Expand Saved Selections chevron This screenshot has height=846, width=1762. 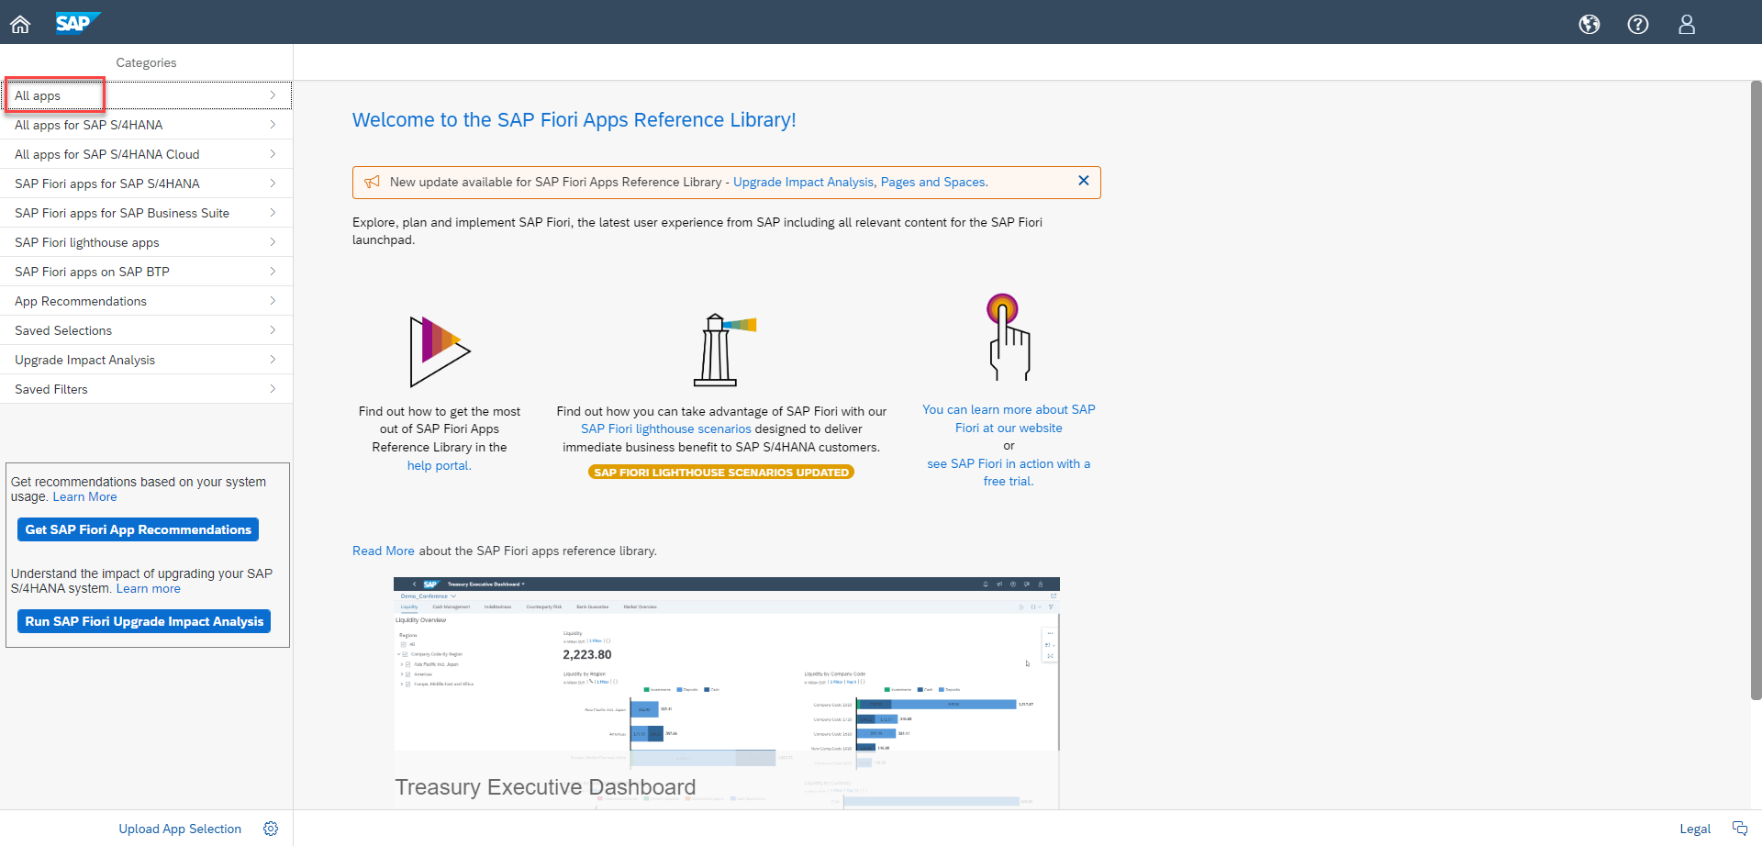tap(273, 330)
